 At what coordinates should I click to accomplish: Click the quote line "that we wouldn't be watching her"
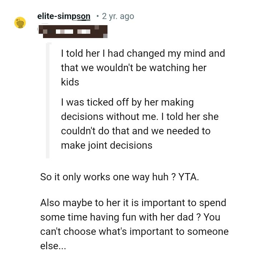click(x=133, y=68)
